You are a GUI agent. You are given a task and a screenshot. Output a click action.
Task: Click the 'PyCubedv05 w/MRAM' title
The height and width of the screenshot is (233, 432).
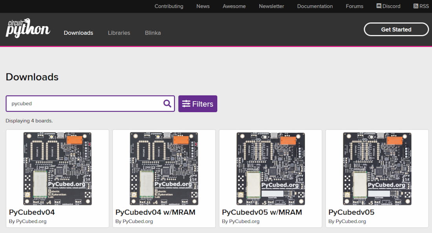262,212
